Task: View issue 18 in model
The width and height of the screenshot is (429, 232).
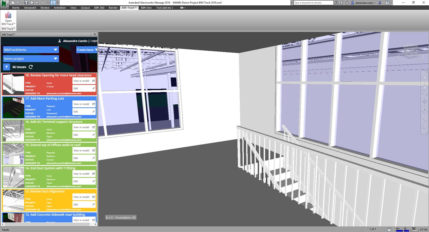Action: pyautogui.click(x=84, y=81)
